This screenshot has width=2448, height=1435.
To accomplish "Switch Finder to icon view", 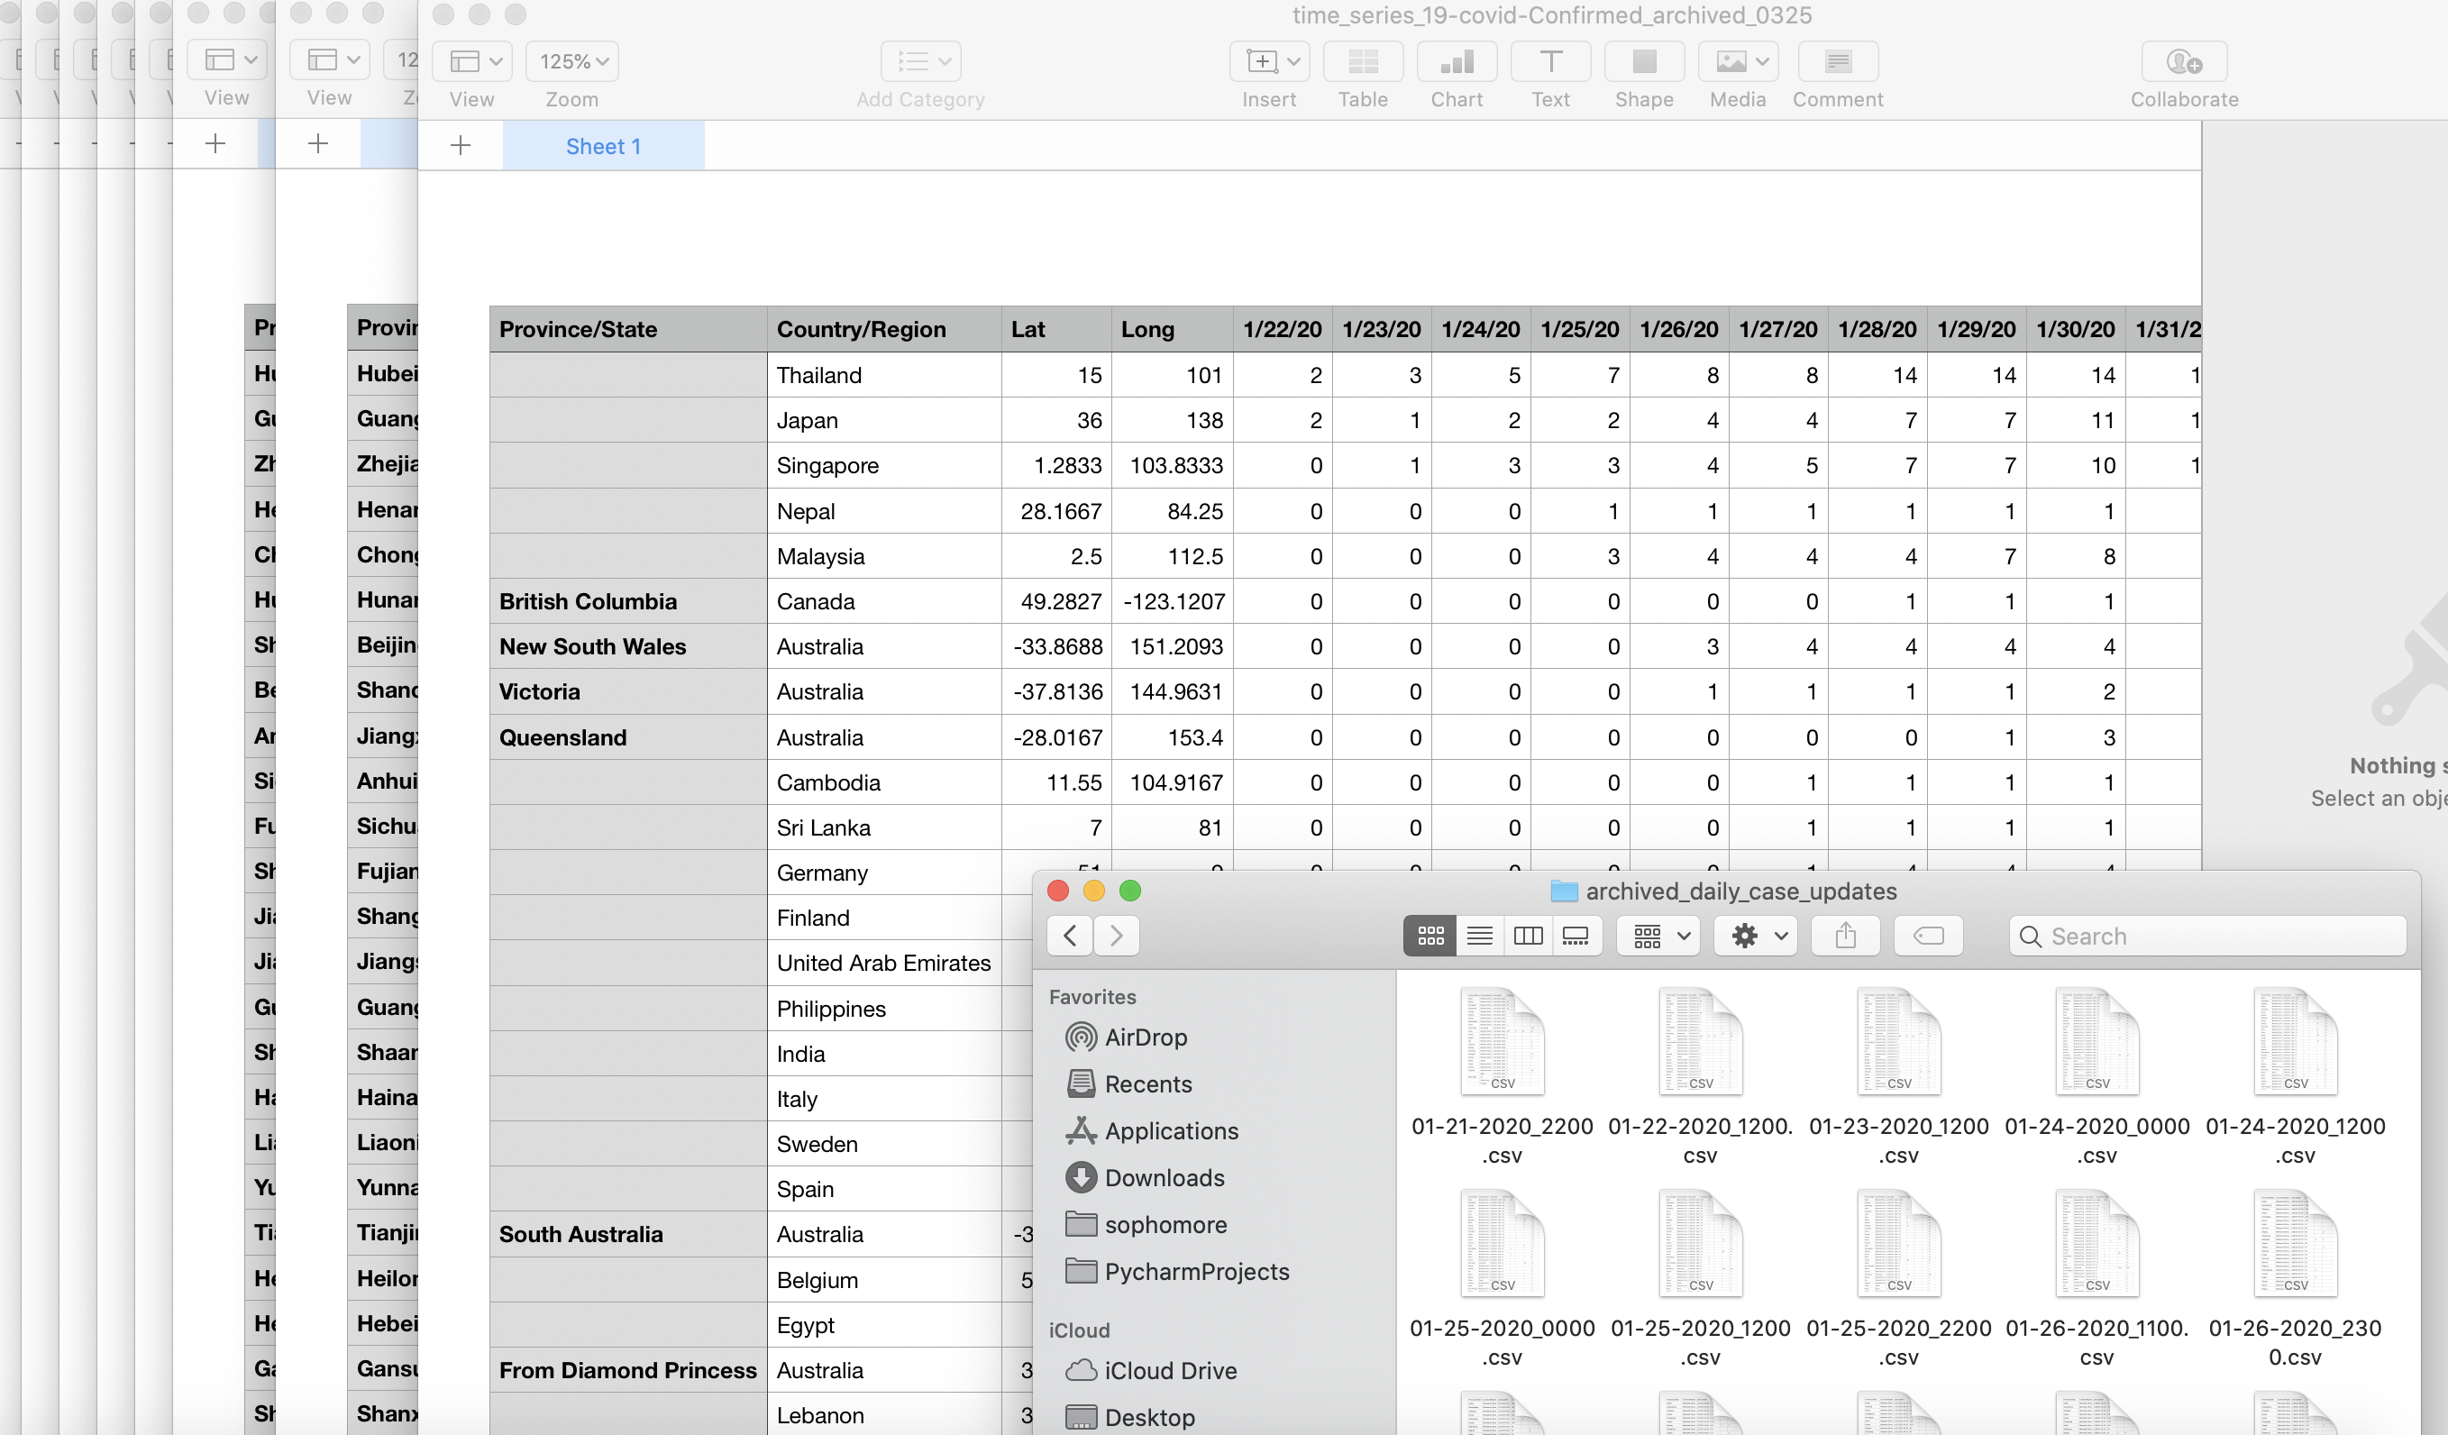I will (x=1430, y=936).
